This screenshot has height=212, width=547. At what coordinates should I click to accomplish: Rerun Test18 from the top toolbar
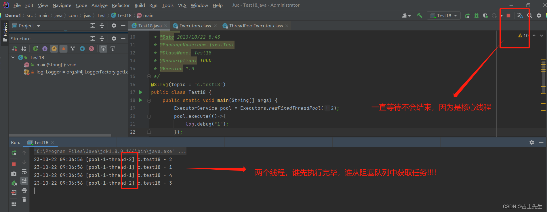point(467,16)
